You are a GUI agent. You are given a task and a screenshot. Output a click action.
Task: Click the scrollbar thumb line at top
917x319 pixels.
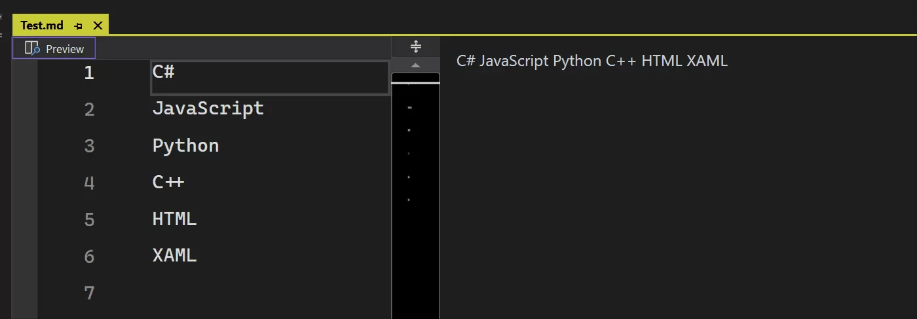[415, 83]
